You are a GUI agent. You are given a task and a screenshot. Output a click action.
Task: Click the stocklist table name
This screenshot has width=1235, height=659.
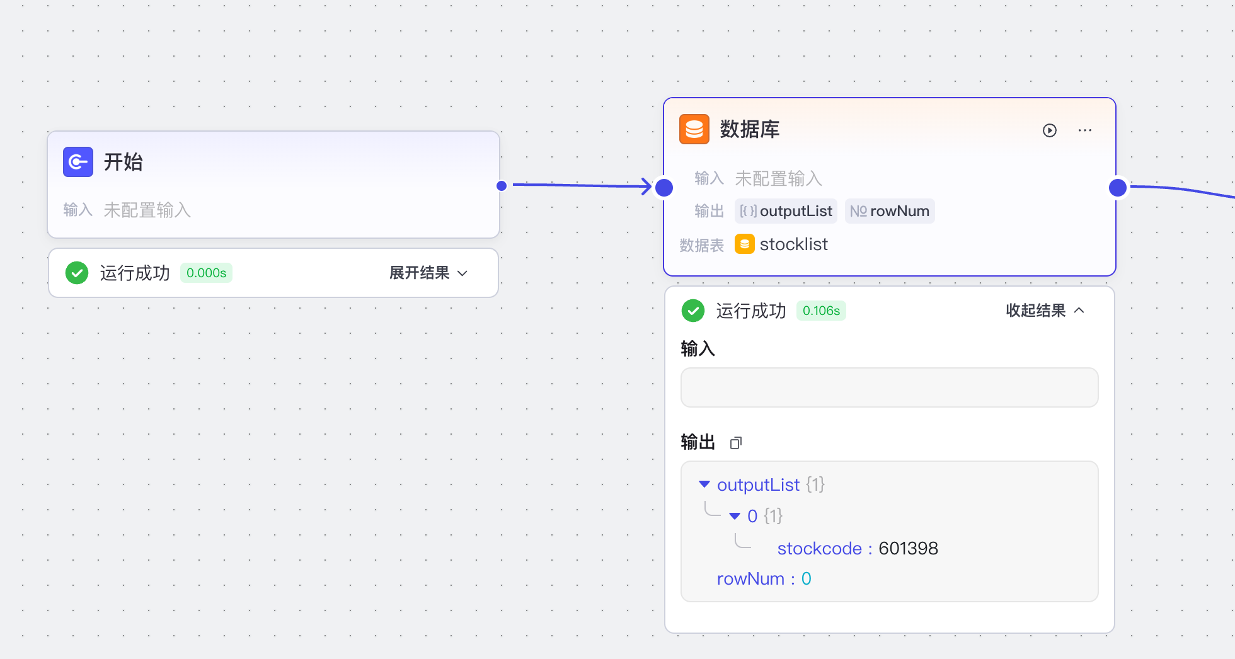(x=794, y=244)
